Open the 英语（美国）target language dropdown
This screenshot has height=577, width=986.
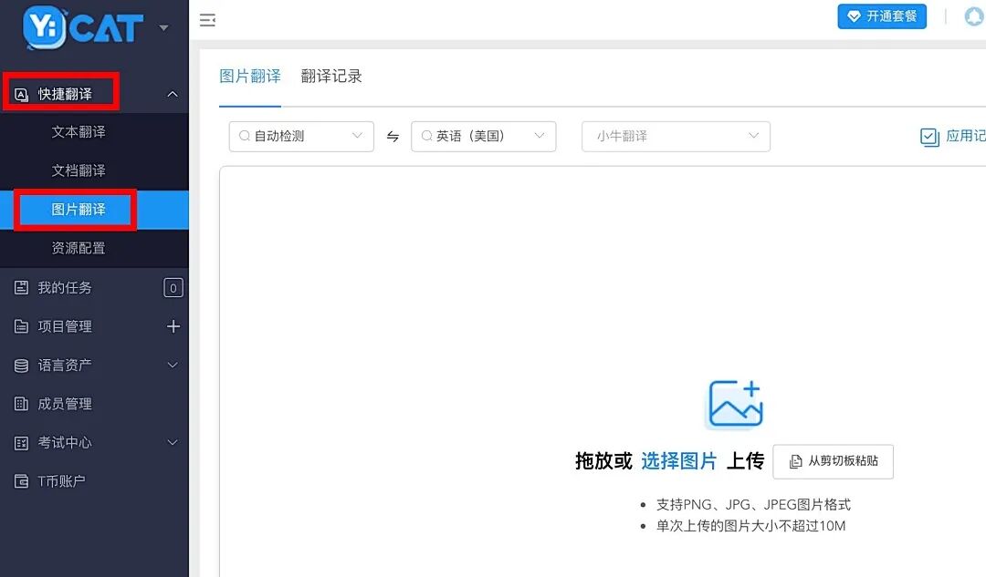(483, 136)
